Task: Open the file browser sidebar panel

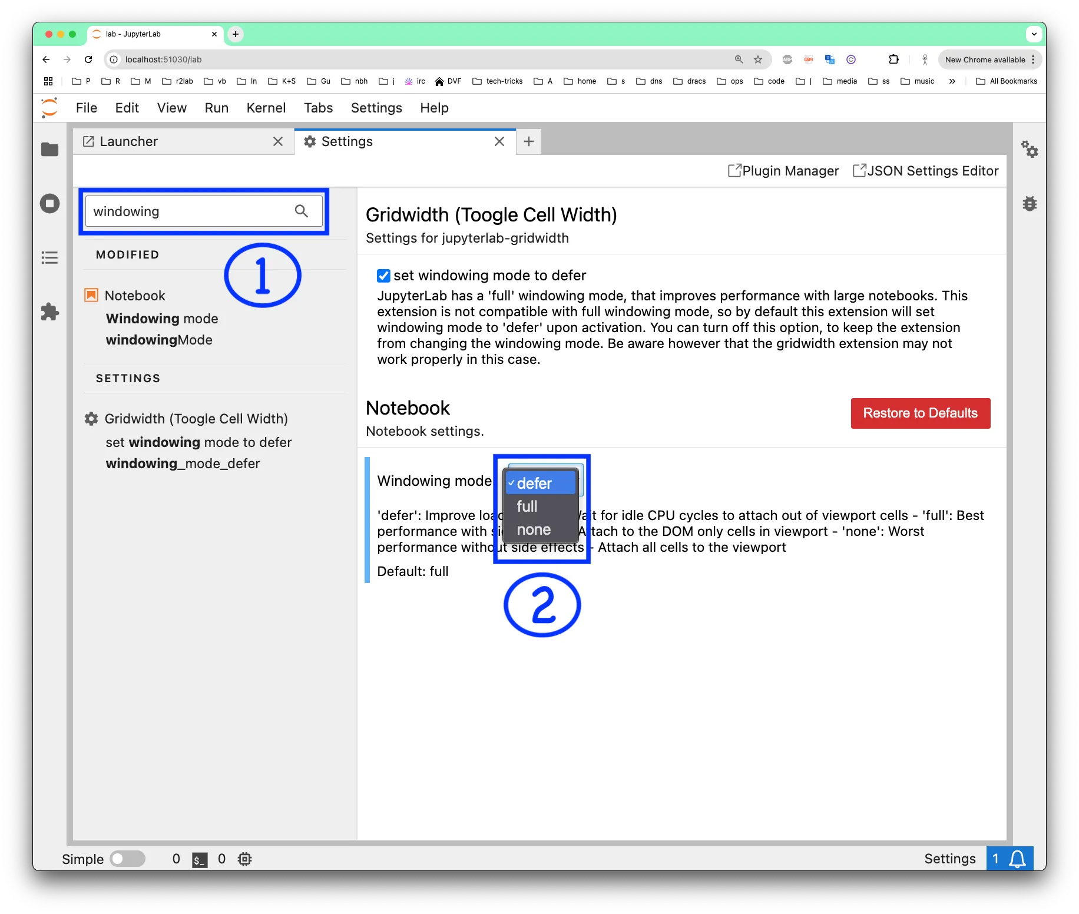Action: (49, 150)
